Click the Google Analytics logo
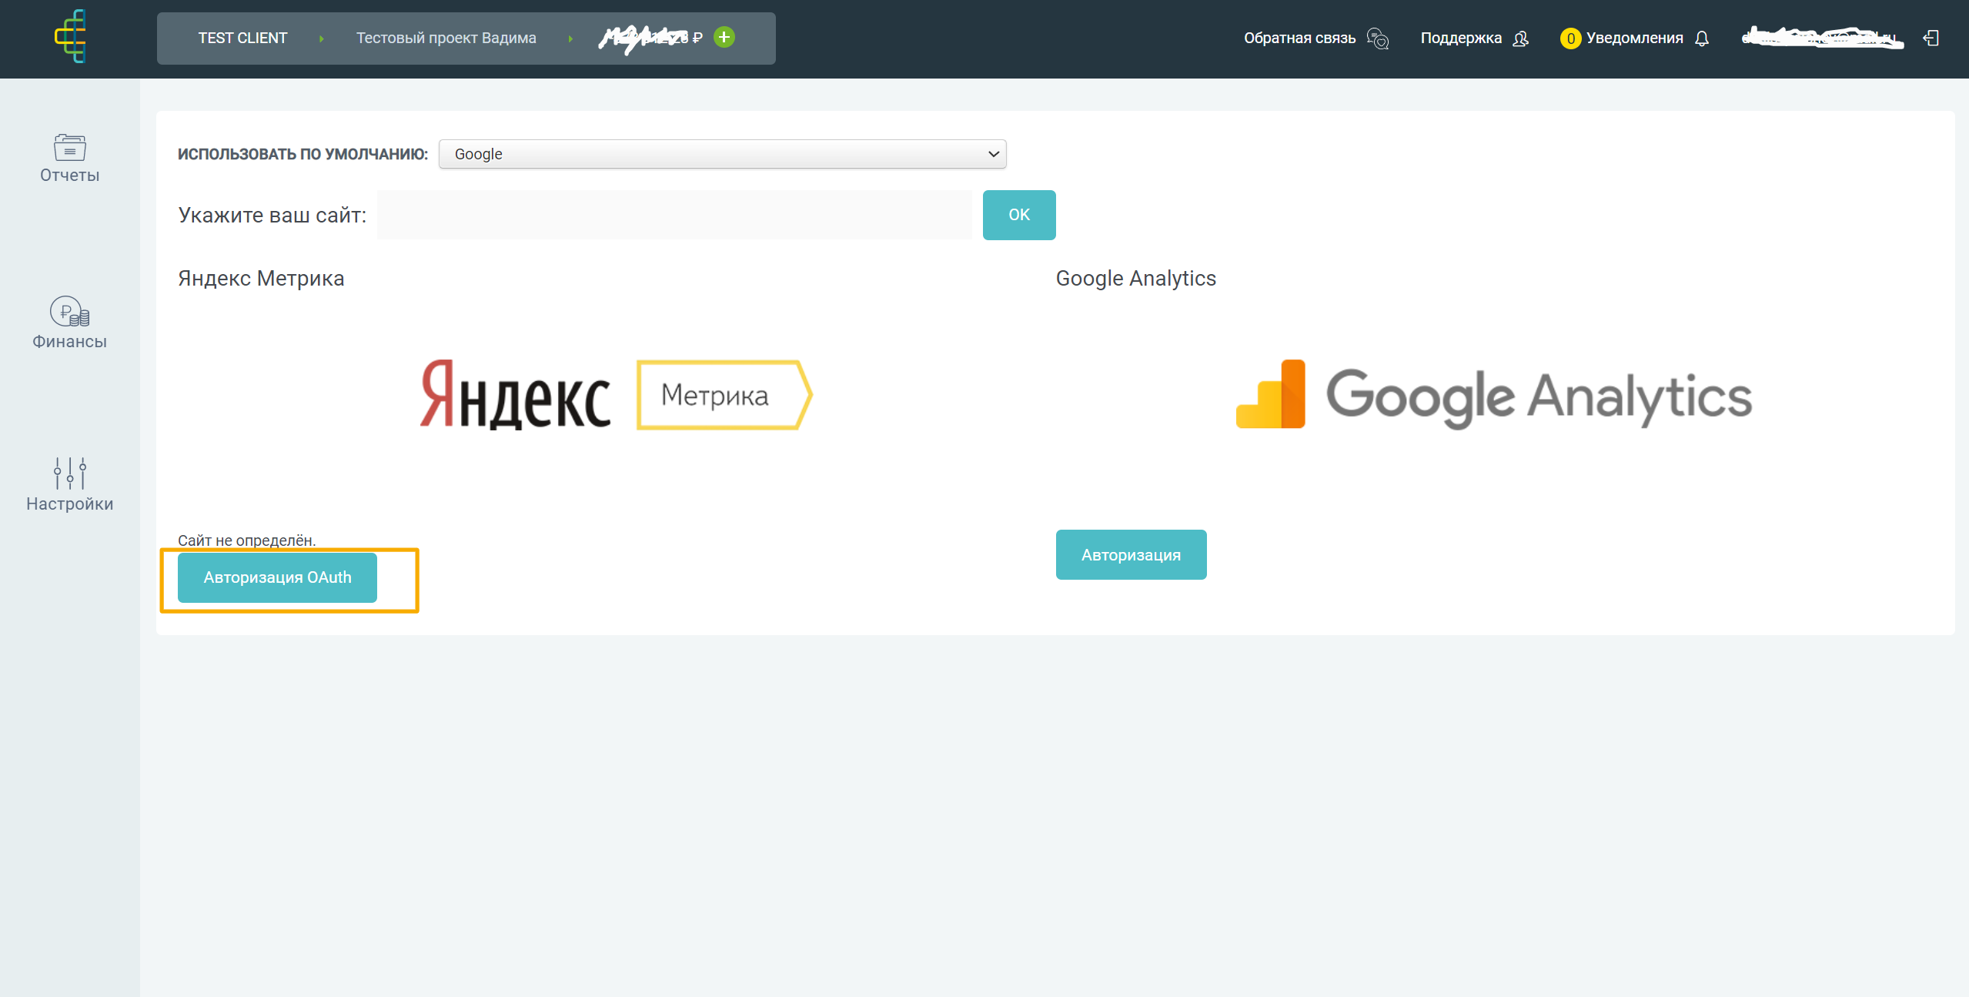Screen dimensions: 1969x997 click(1493, 395)
